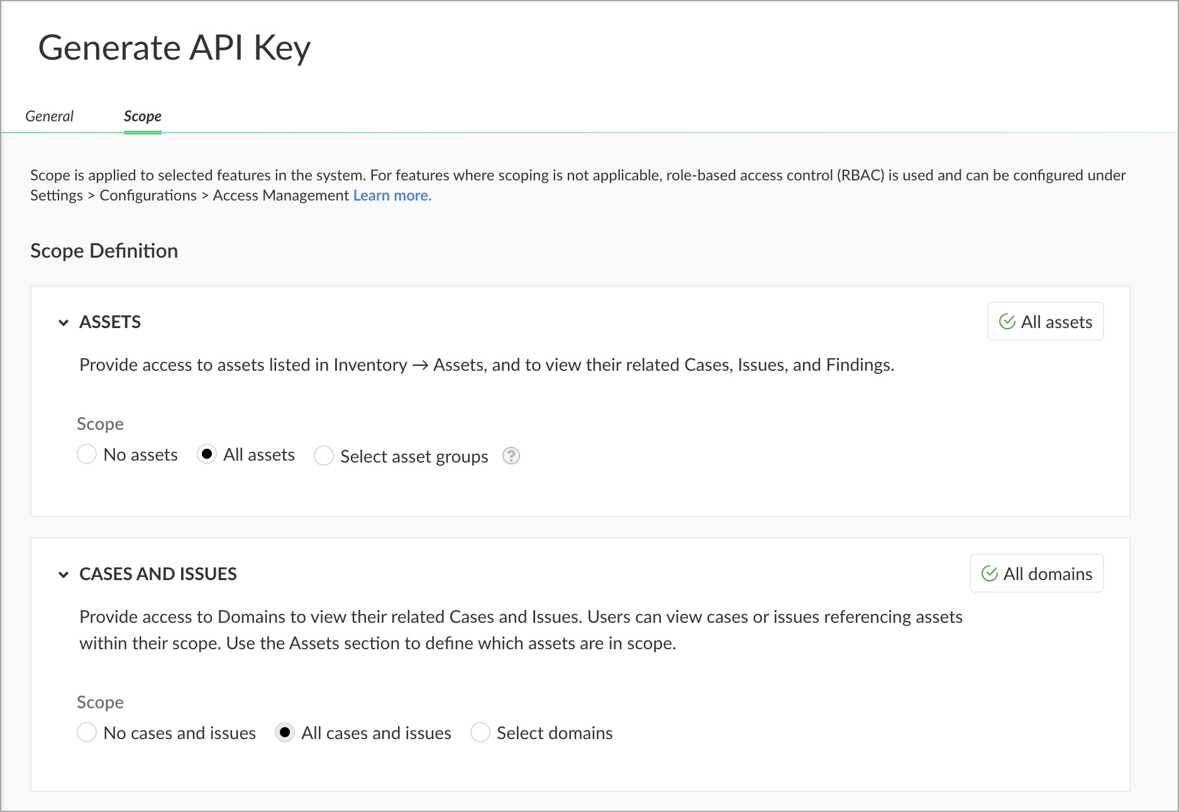Choose the All cases and issues radio
The width and height of the screenshot is (1179, 812).
click(285, 732)
